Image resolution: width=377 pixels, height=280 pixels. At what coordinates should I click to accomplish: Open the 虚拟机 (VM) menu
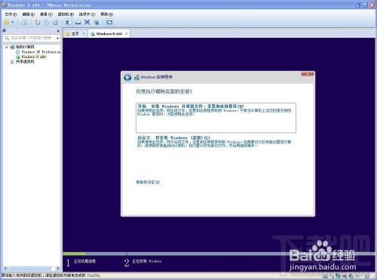[66, 14]
